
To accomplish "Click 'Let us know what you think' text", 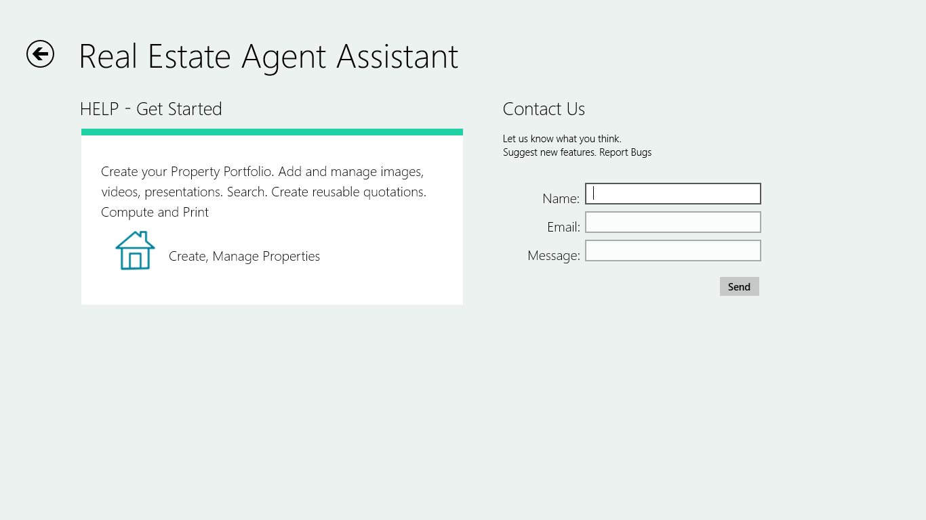I will click(562, 139).
